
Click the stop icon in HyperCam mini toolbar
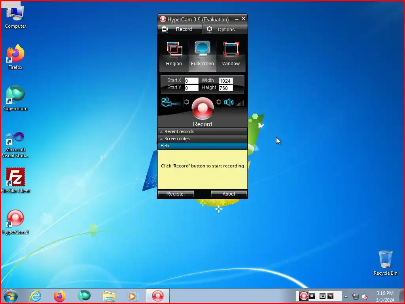pos(312,296)
